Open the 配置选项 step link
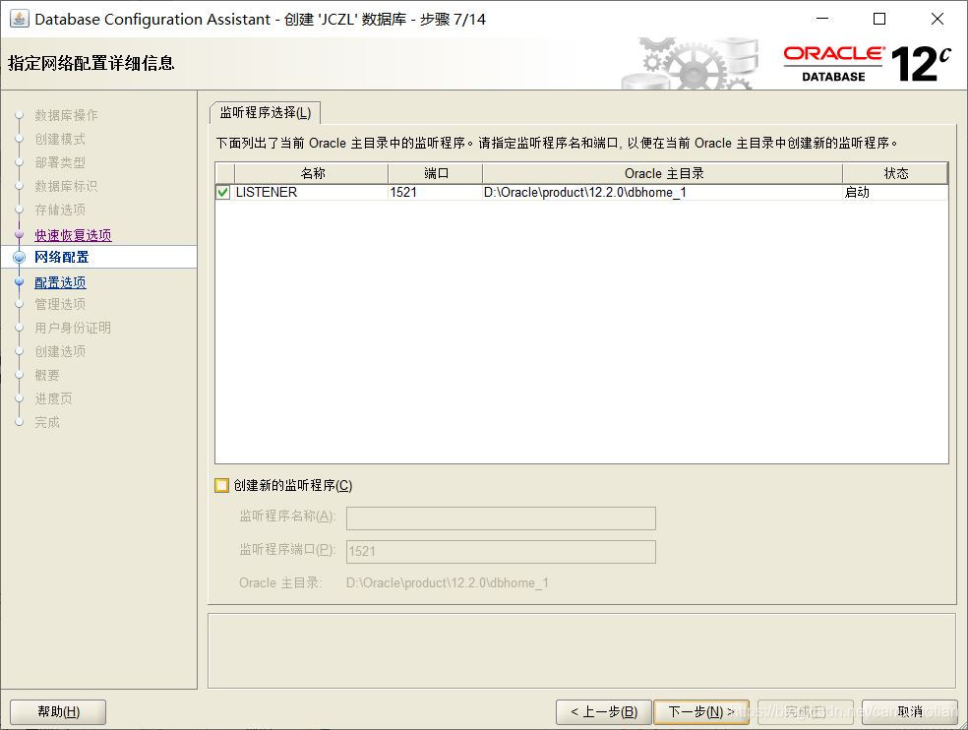 click(x=61, y=282)
